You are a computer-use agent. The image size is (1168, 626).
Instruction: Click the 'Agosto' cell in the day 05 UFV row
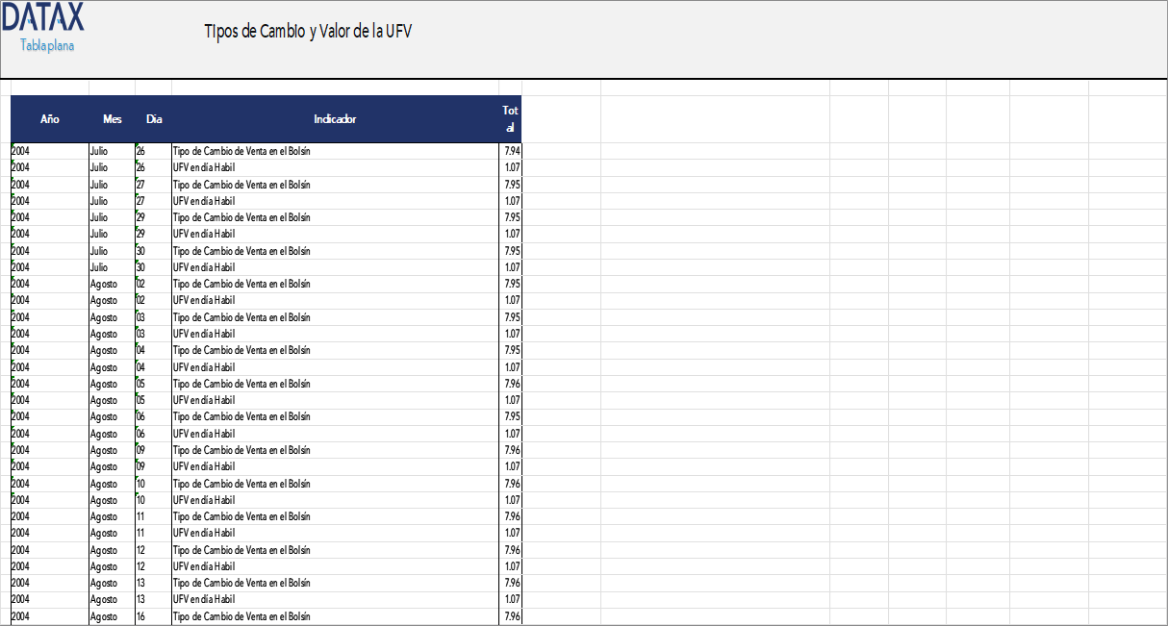[x=113, y=400]
